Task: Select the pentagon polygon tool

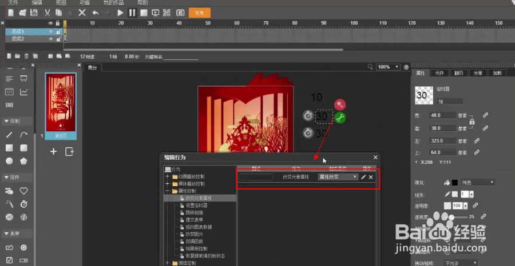Action: tap(23, 161)
